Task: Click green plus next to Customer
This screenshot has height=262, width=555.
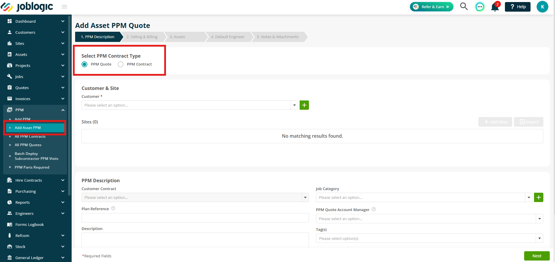Action: click(x=304, y=105)
